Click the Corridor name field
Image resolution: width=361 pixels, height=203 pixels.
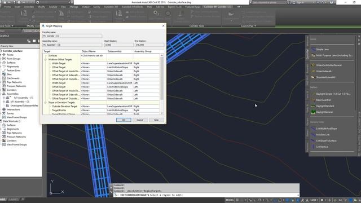pyautogui.click(x=72, y=36)
